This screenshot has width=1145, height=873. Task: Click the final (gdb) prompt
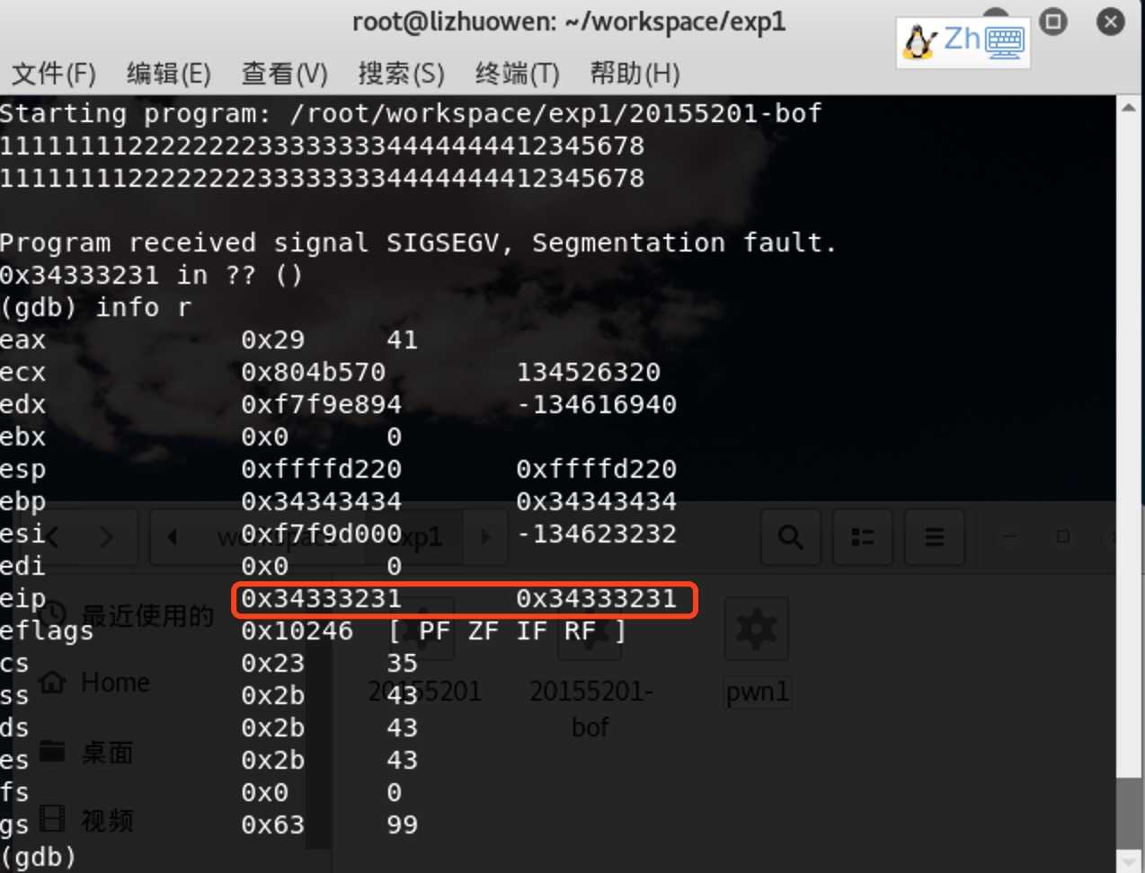(38, 857)
